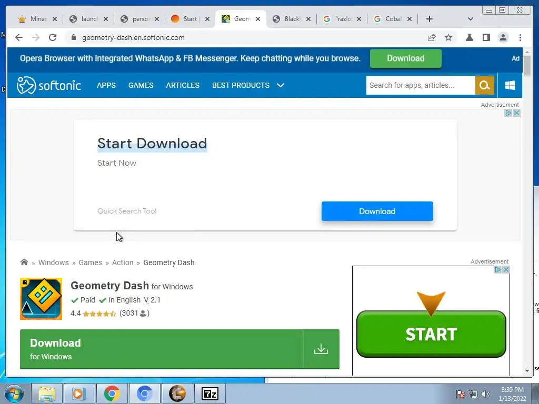
Task: Reload the page with the refresh icon
Action: (x=53, y=37)
